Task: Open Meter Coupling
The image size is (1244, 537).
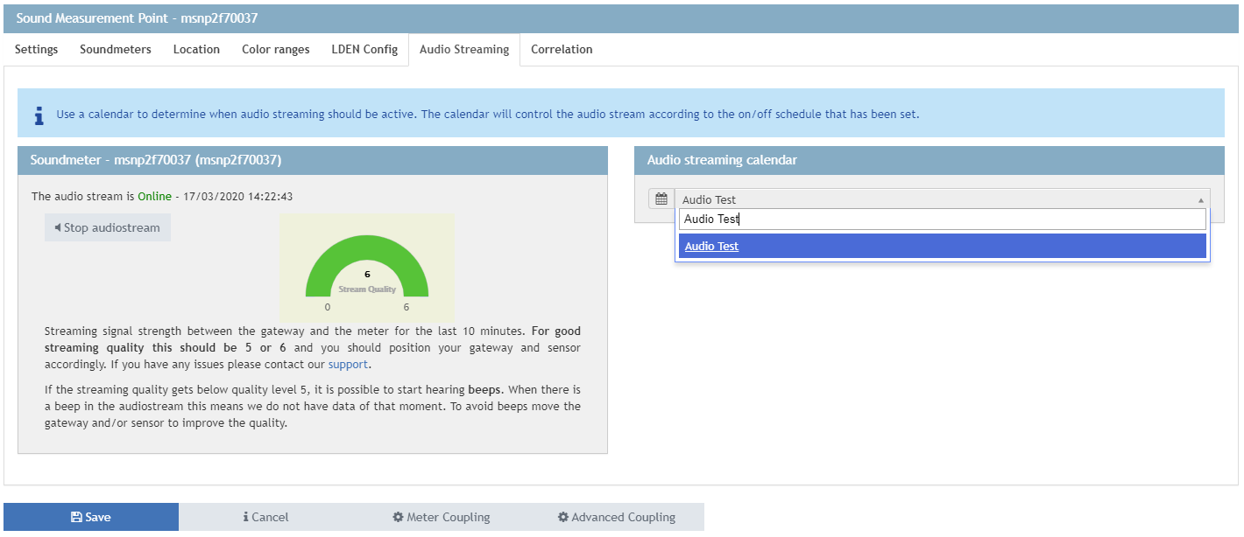Action: pyautogui.click(x=442, y=517)
